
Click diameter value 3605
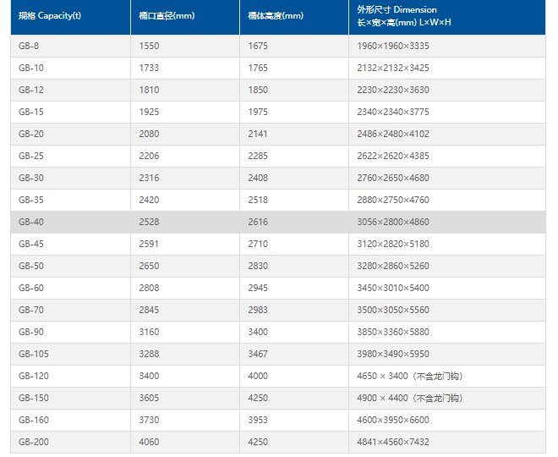[x=149, y=399]
